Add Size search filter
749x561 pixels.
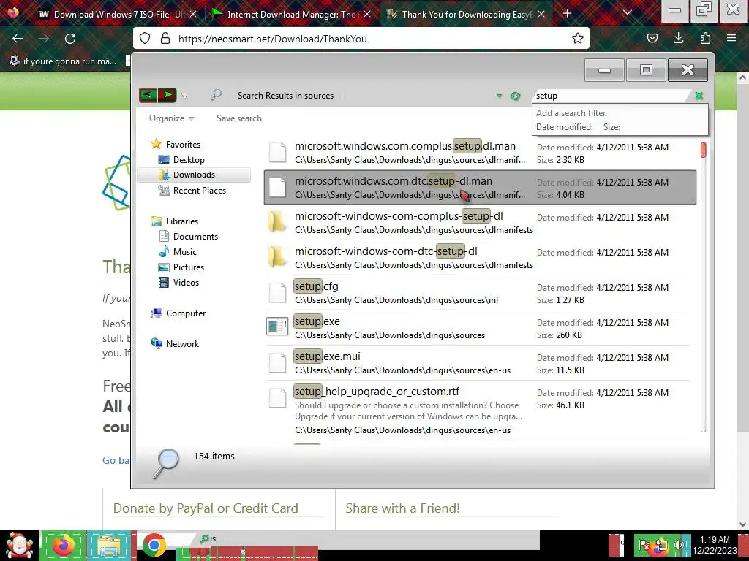[611, 127]
